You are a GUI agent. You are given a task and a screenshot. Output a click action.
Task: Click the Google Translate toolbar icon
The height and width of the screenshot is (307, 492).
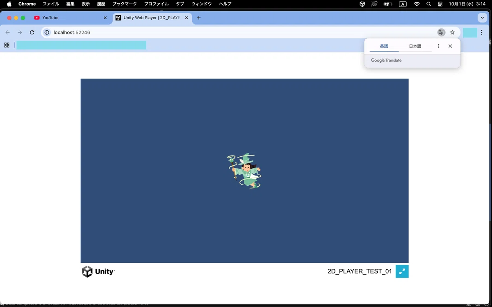click(x=441, y=32)
